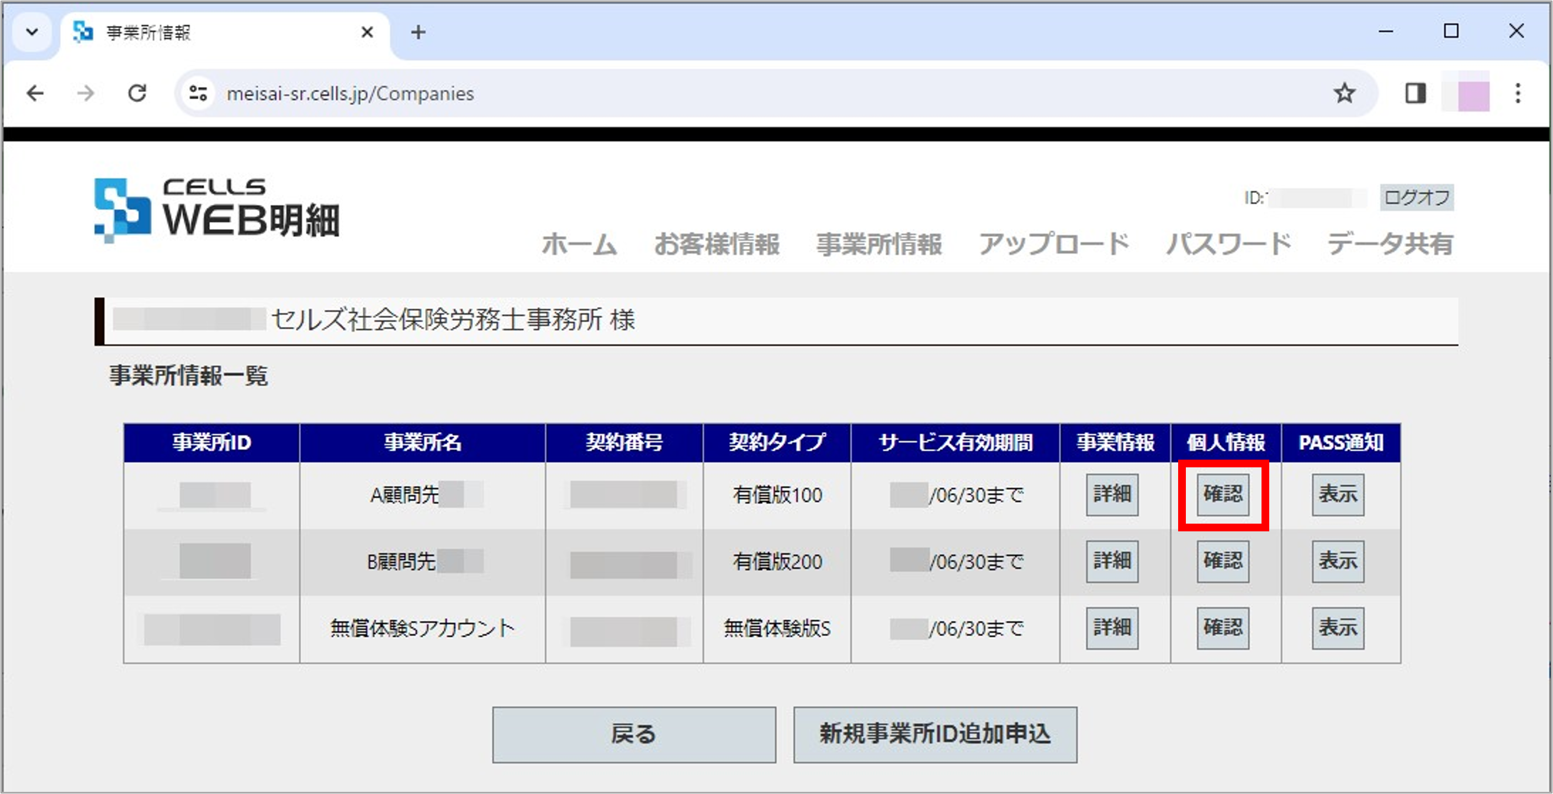Bookmark this page with the star icon

coord(1344,93)
